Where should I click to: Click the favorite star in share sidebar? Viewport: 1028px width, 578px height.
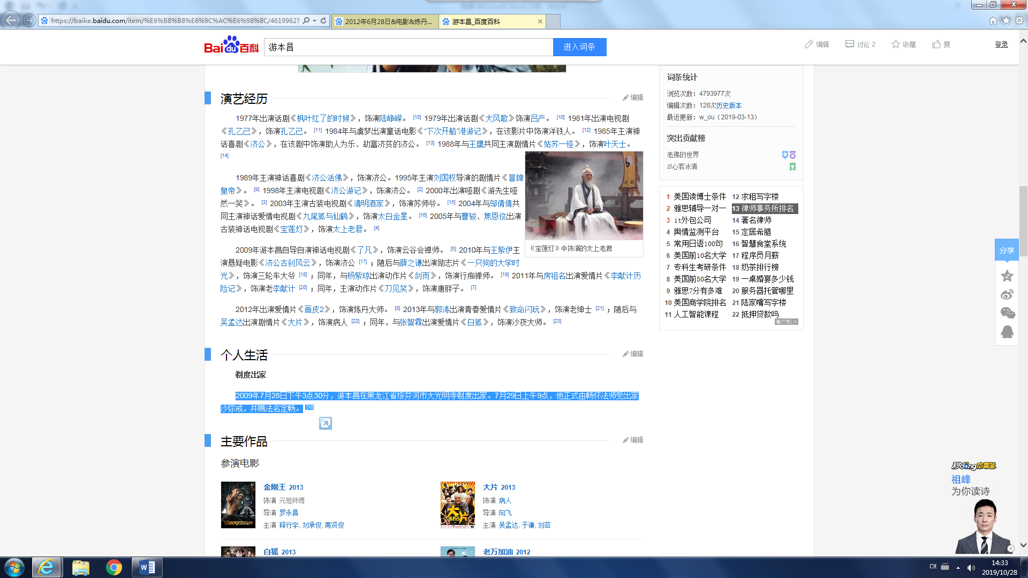1007,276
